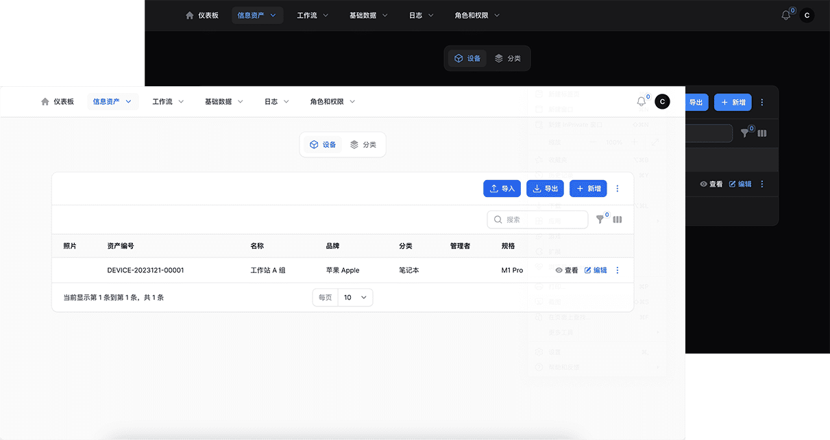Open the column settings icon in the light window
This screenshot has width=830, height=440.
[618, 220]
